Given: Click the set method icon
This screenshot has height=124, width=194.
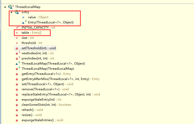Looking at the screenshot, I should pos(17,84).
